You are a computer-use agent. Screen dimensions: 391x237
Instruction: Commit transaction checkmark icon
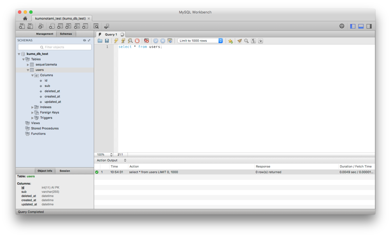click(156, 40)
